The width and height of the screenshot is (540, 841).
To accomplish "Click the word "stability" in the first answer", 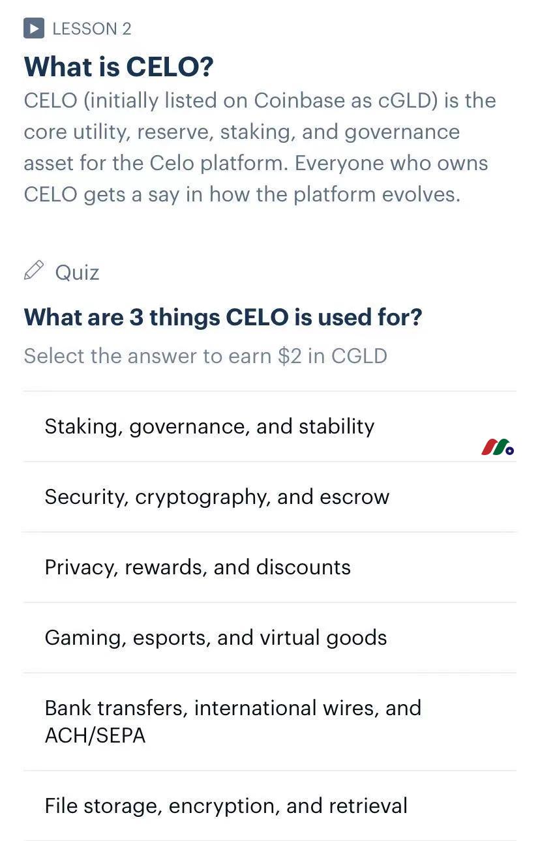I will pyautogui.click(x=337, y=426).
